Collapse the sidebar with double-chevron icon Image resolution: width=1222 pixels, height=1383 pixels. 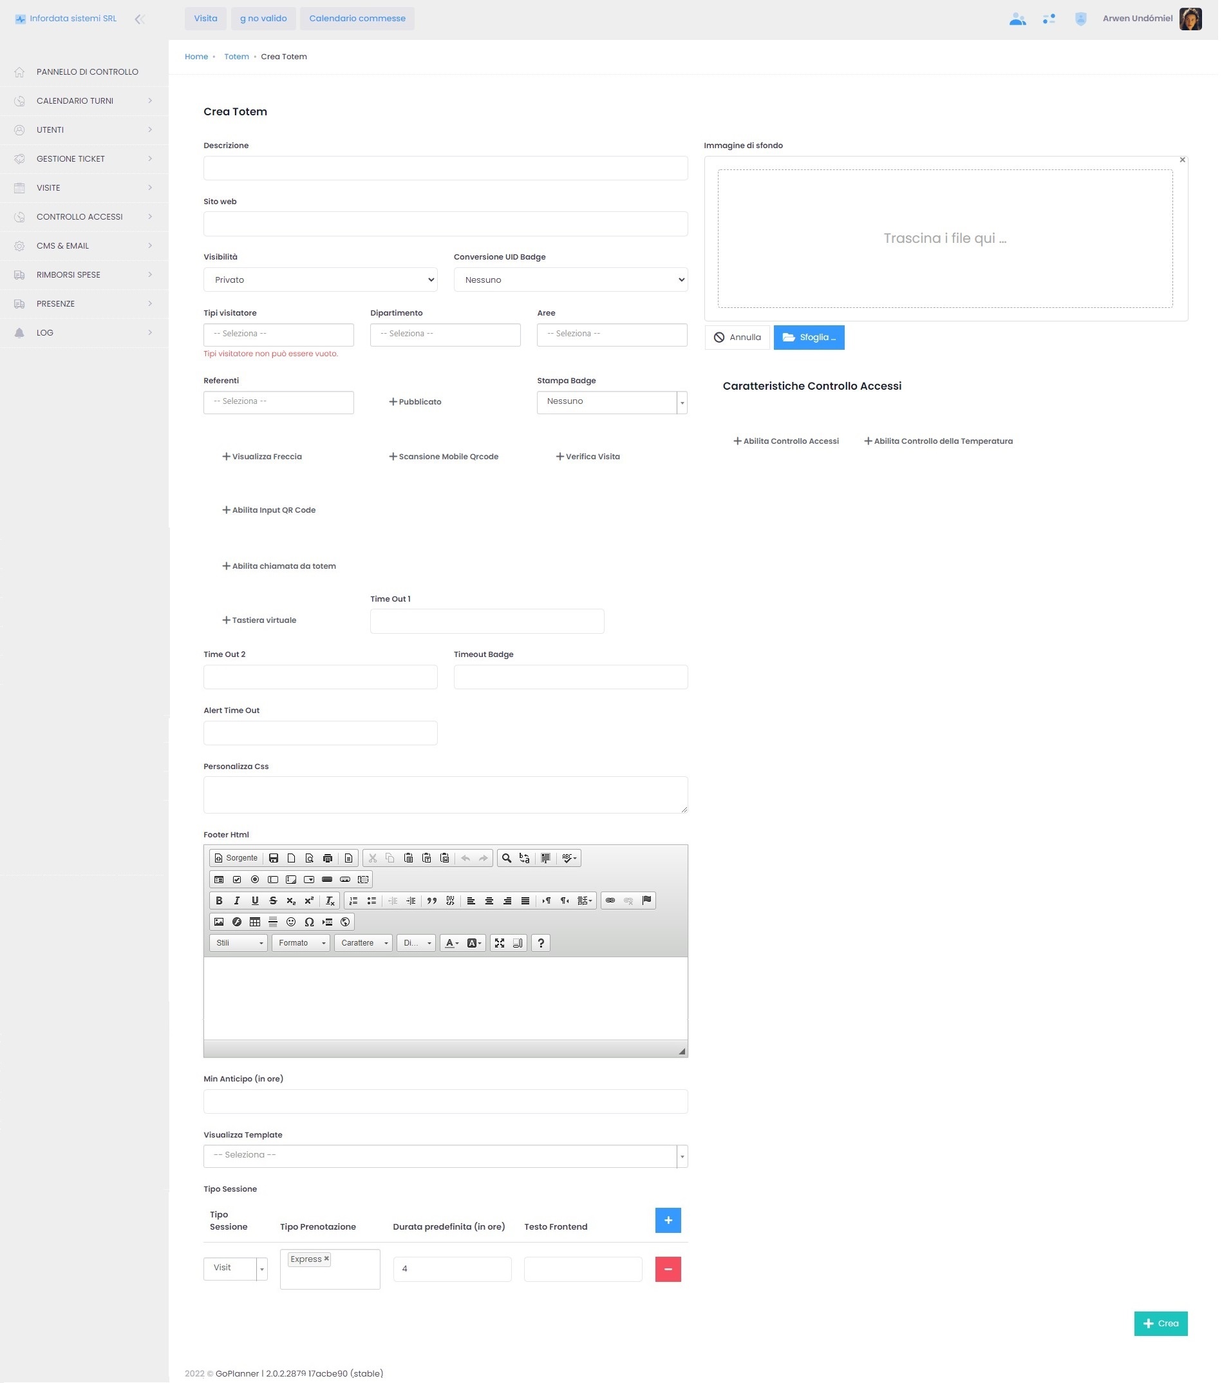(x=140, y=19)
